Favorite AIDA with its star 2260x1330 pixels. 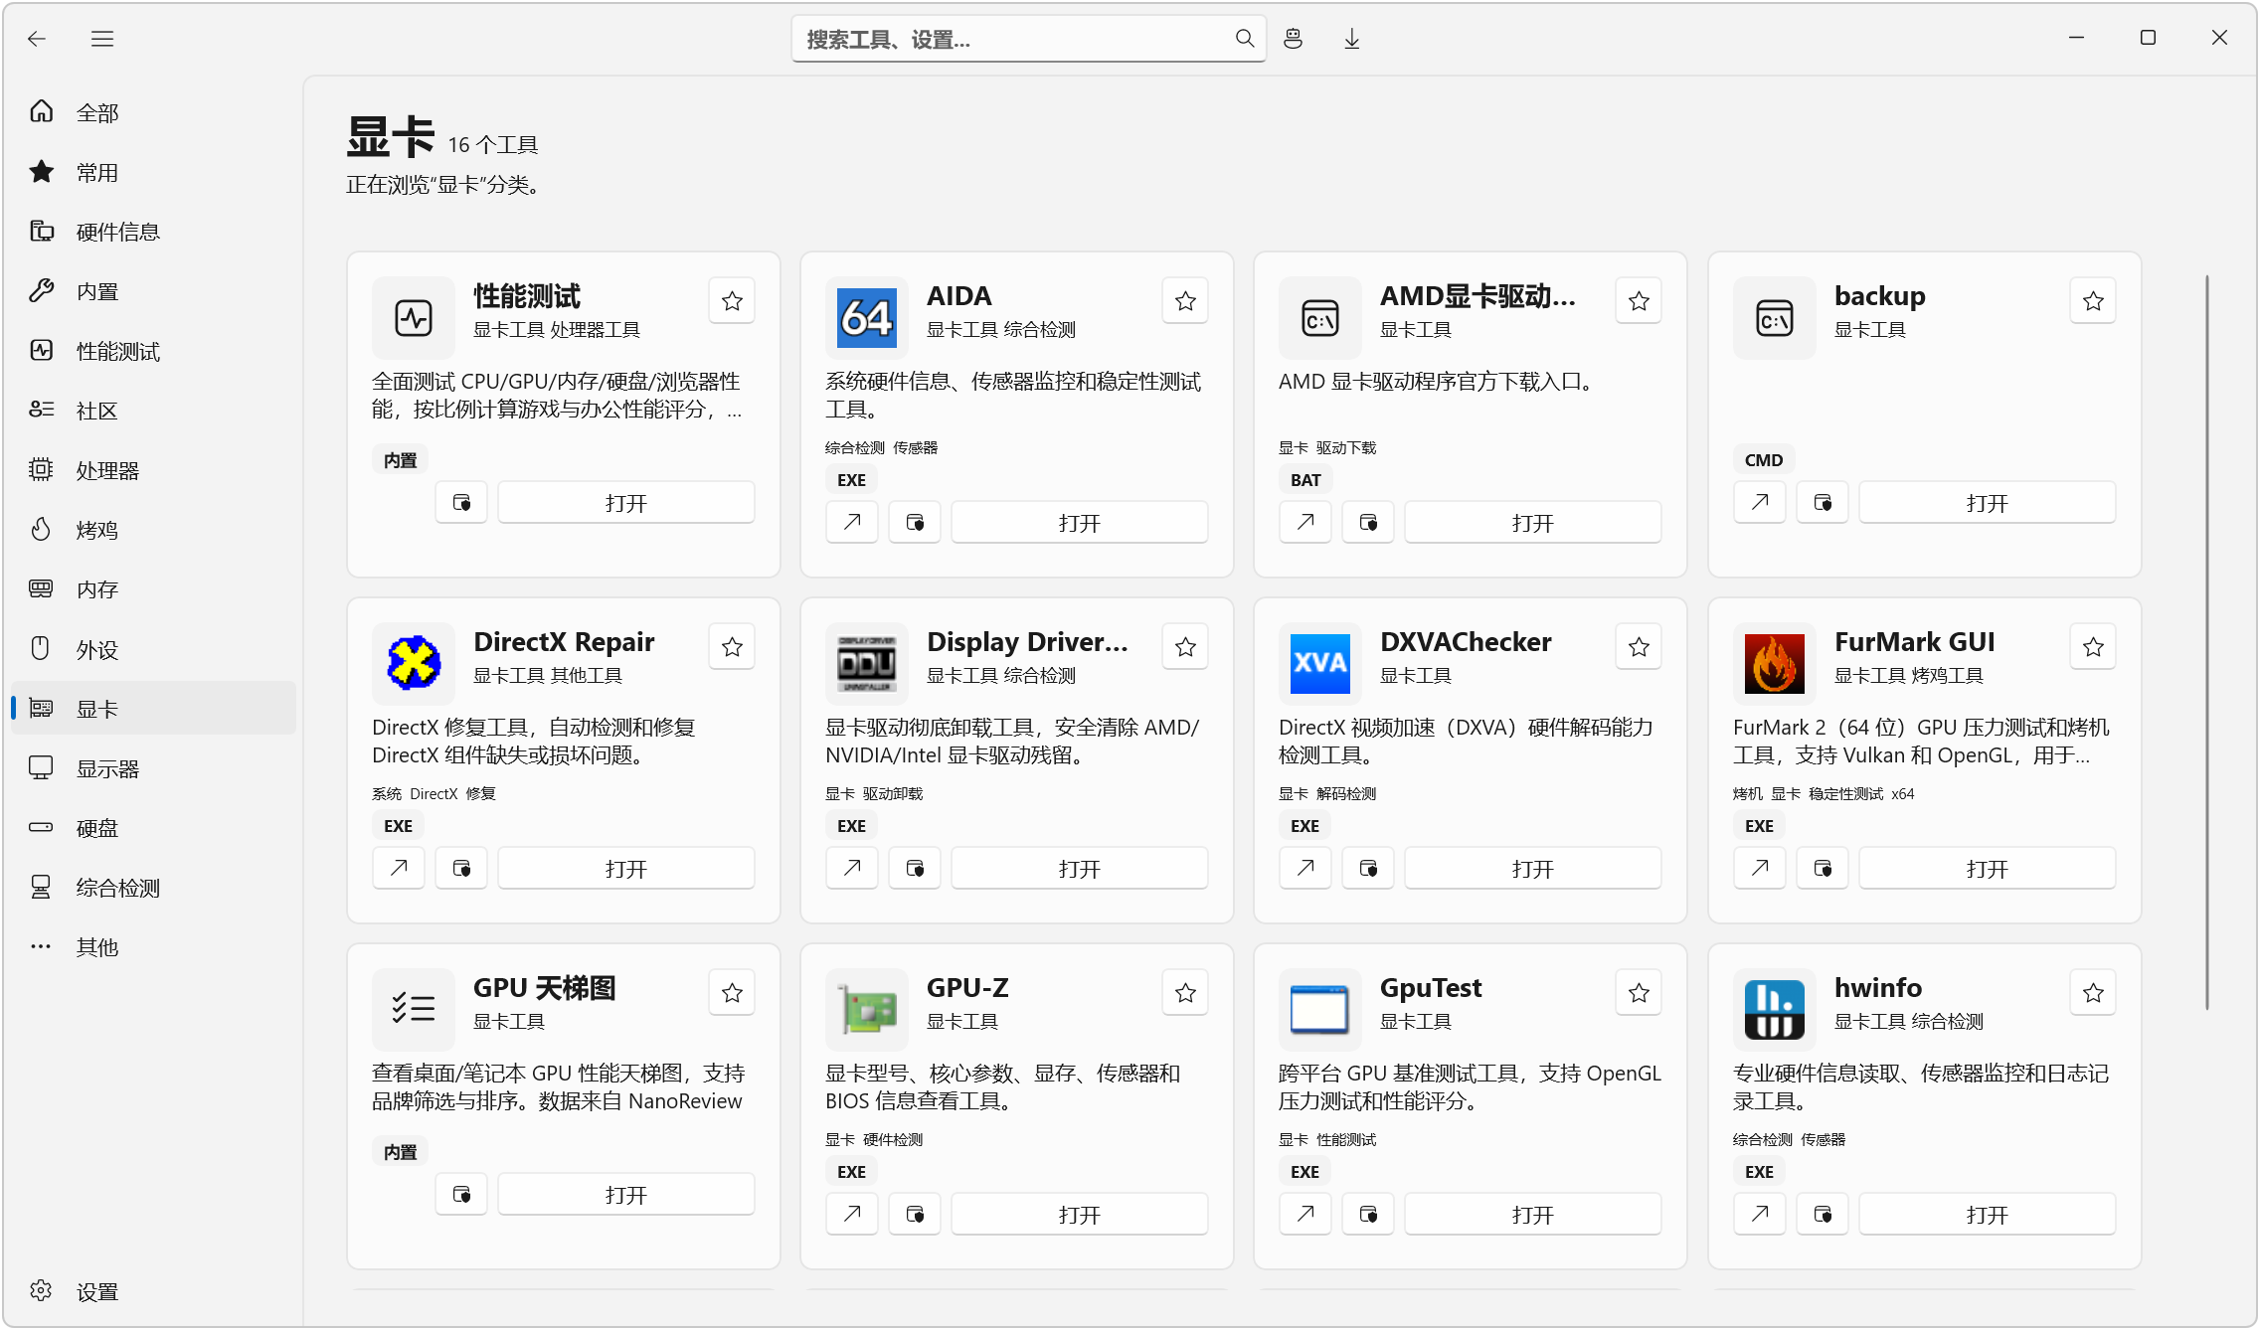tap(1185, 301)
